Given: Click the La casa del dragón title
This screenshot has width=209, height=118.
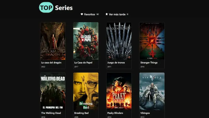Looking at the screenshot, I should tap(51, 63).
